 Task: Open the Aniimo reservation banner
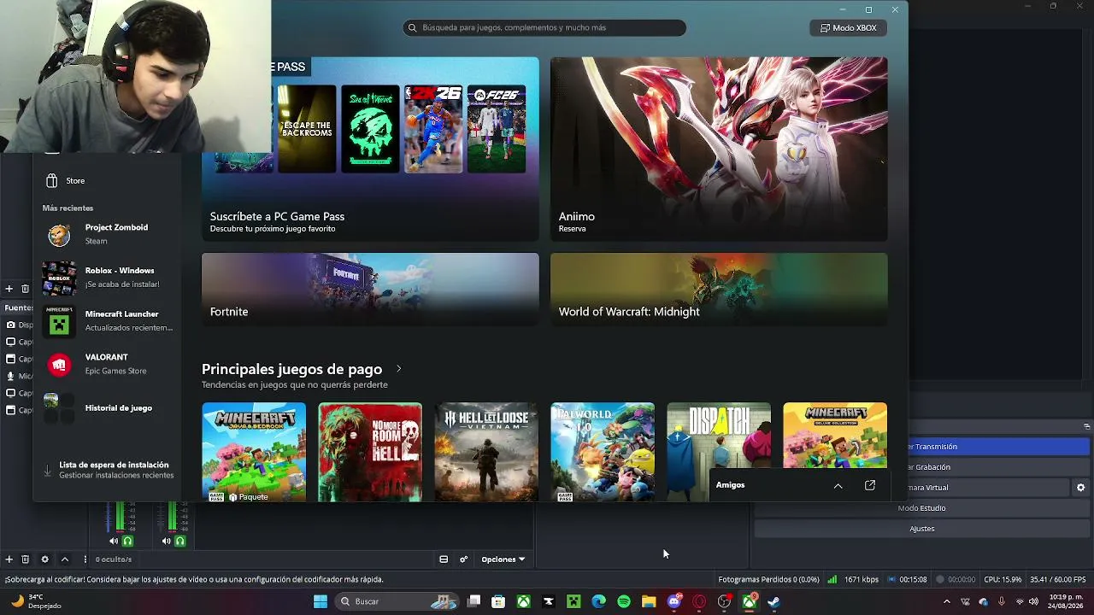[719, 149]
